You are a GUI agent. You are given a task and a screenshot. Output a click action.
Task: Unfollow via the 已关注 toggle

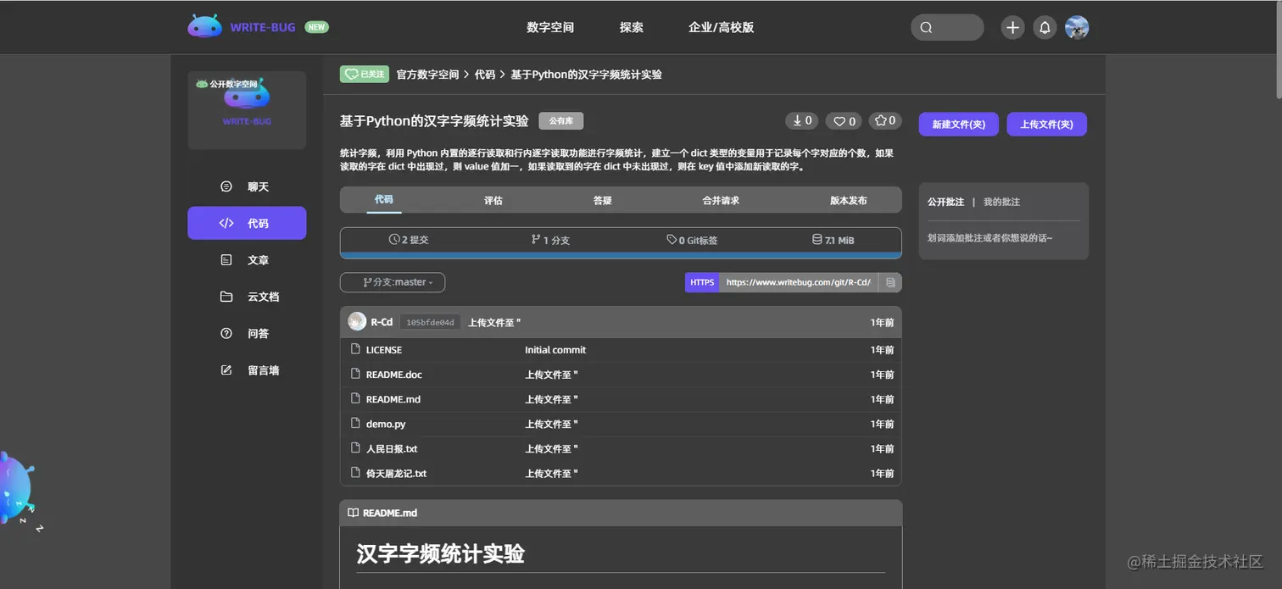(x=364, y=74)
